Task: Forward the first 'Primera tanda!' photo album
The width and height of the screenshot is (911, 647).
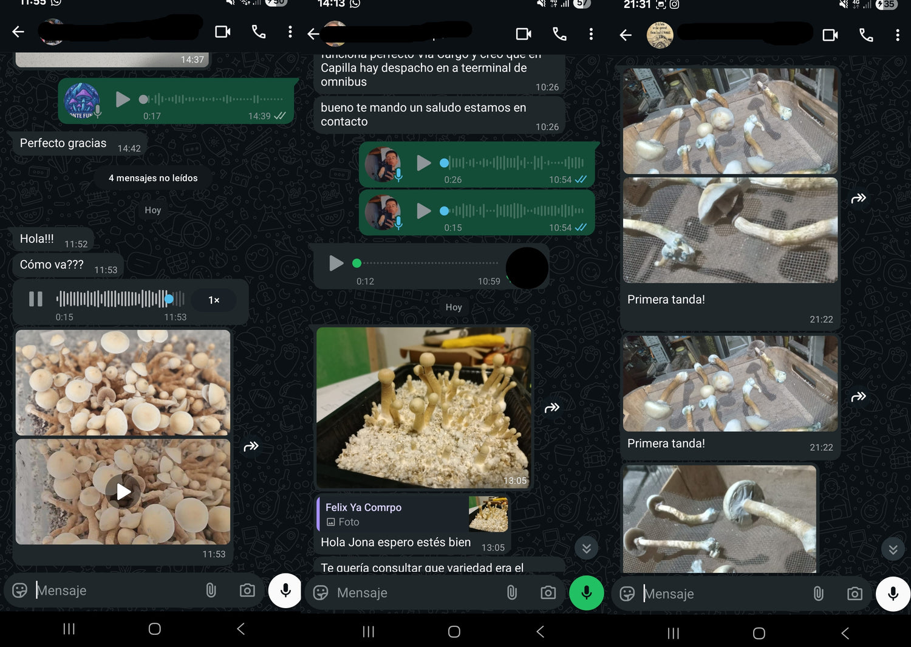Action: pyautogui.click(x=858, y=199)
